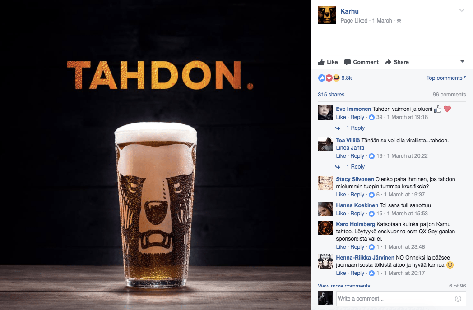Click Reply on Karo Holmberg's comment

click(357, 247)
